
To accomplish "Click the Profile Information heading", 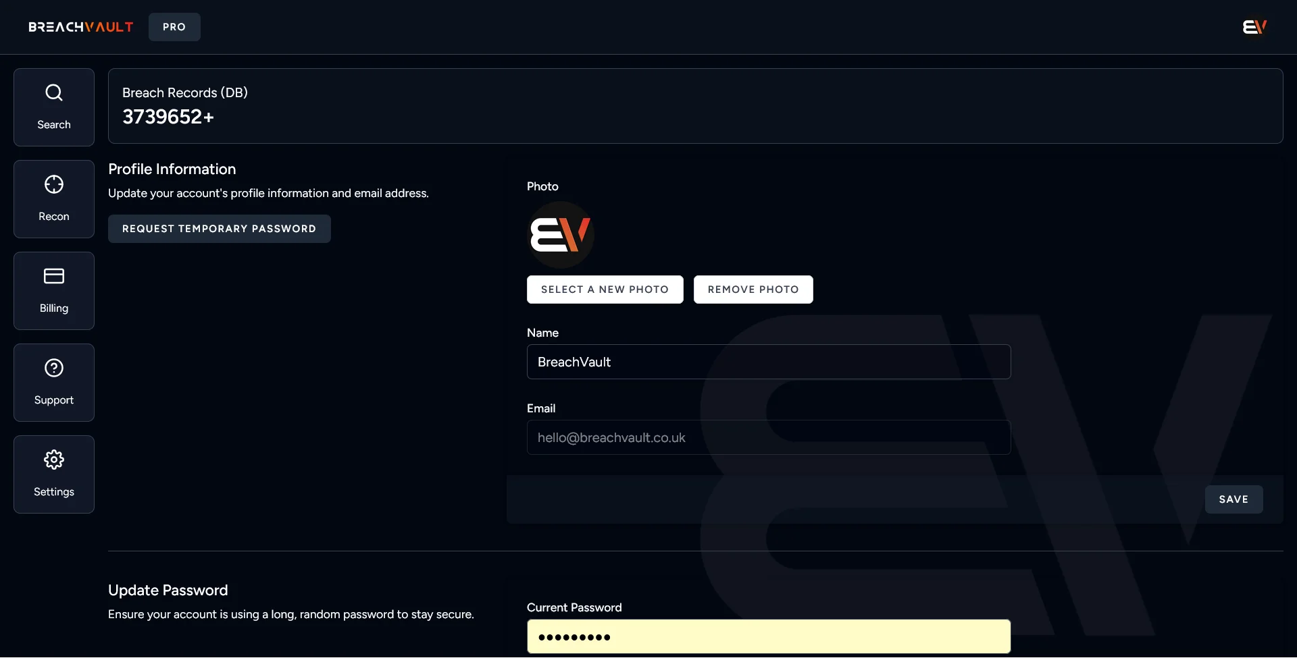I will 172,169.
